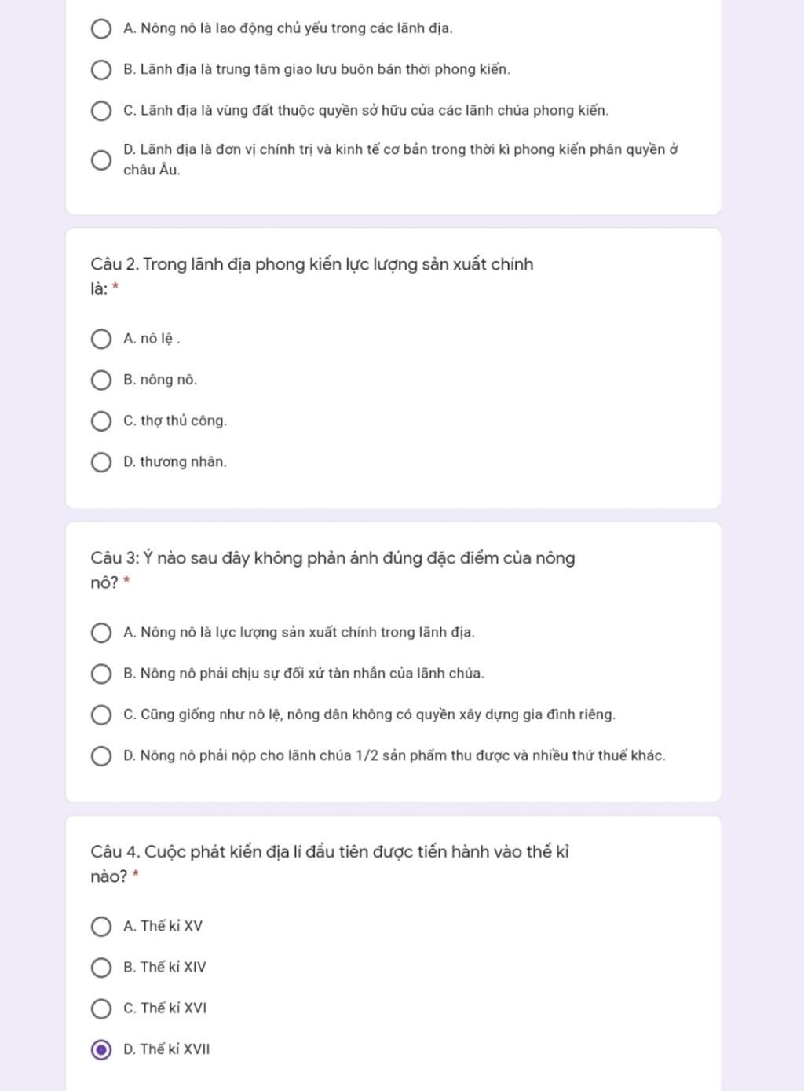Pick answer C. thợ thủ công
Screen dimensions: 804x1091
coord(101,421)
